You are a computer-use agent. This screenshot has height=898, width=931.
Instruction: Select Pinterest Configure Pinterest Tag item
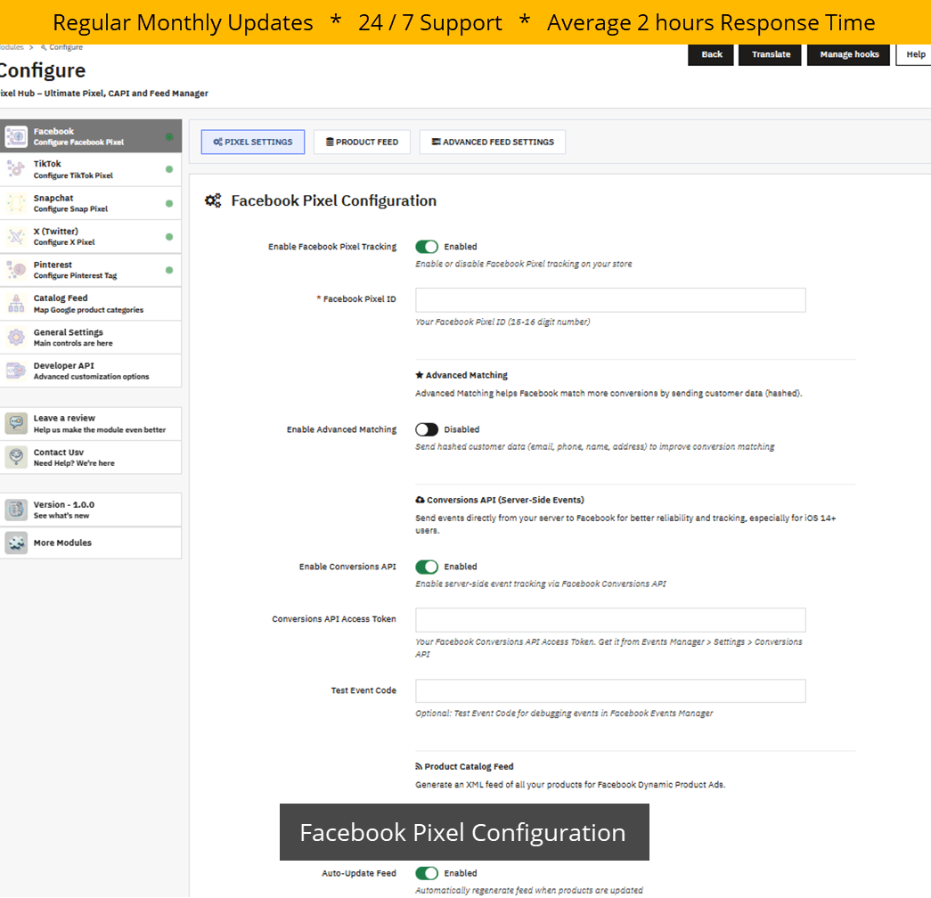click(91, 270)
